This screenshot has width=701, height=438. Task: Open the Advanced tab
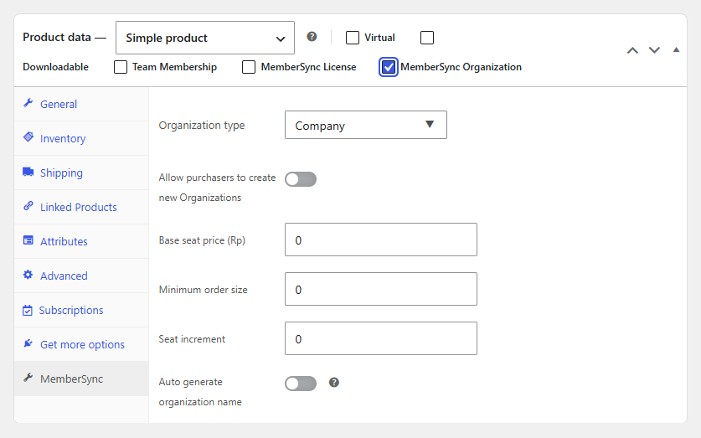pos(81,276)
